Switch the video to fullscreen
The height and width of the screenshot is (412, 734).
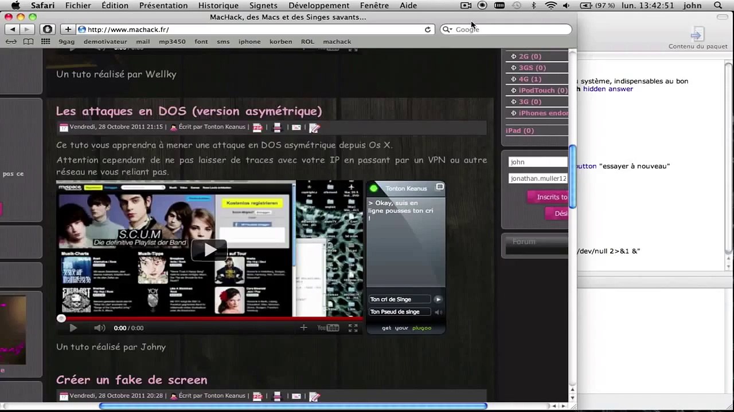(x=353, y=328)
